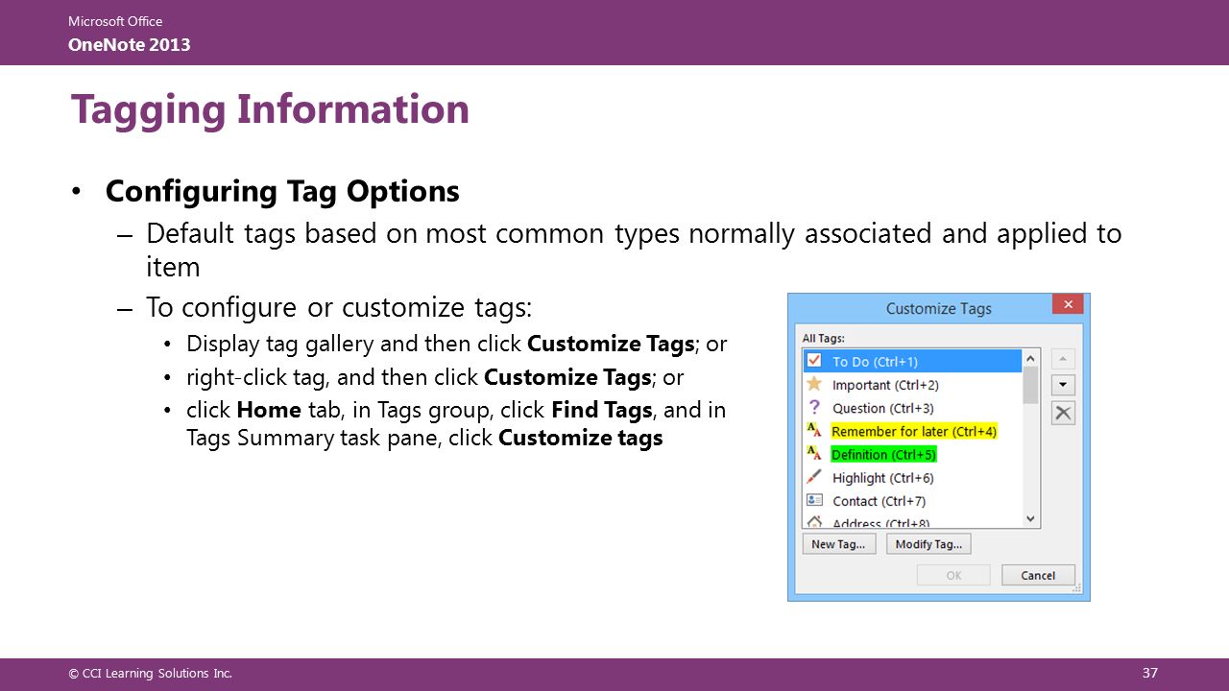This screenshot has width=1229, height=691.
Task: Select "Important (Ctrl+2)" tag row
Action: pyautogui.click(x=913, y=385)
